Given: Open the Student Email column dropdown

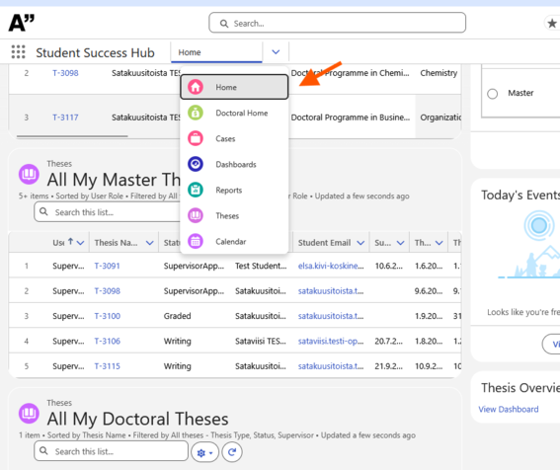Looking at the screenshot, I should point(360,243).
